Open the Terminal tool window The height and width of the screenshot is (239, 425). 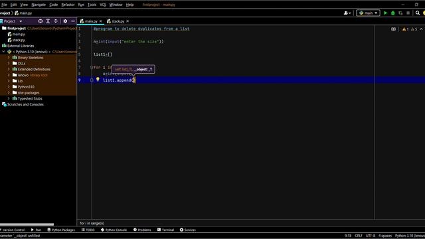(165, 230)
